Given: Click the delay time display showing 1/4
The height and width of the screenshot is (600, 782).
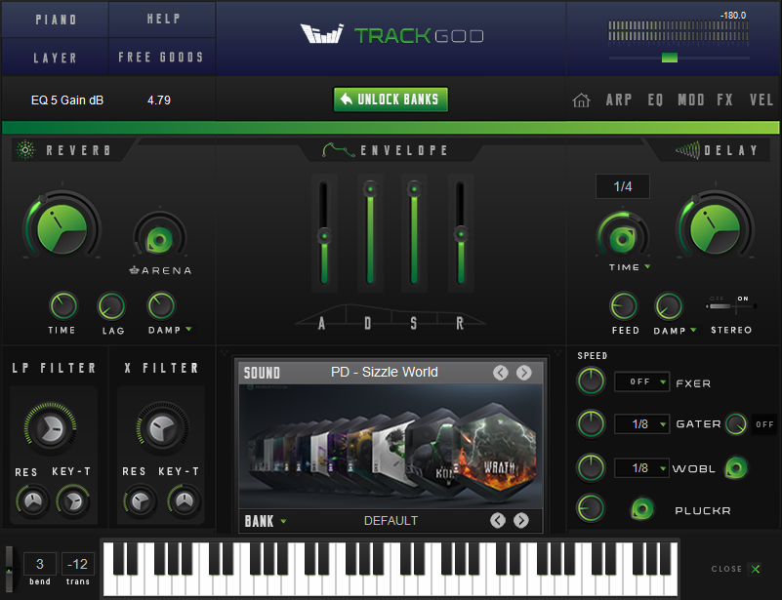Looking at the screenshot, I should coord(623,186).
